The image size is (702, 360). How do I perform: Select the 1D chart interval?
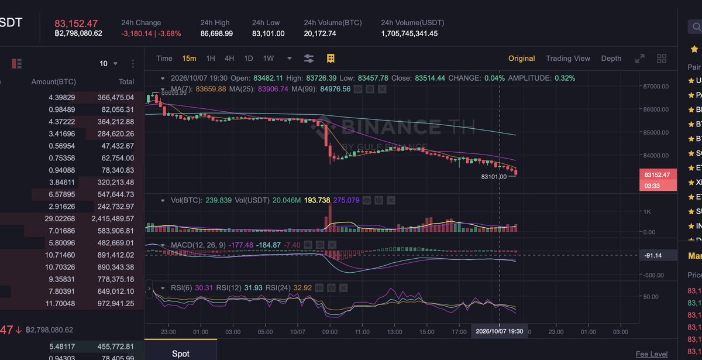tap(249, 59)
